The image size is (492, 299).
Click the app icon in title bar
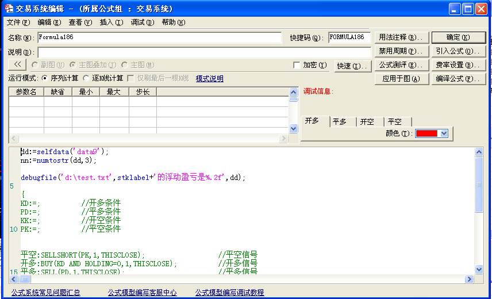point(8,9)
